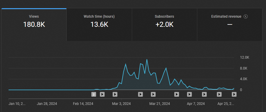
Task: Open the Estimated revenue tab
Action: coord(230,24)
